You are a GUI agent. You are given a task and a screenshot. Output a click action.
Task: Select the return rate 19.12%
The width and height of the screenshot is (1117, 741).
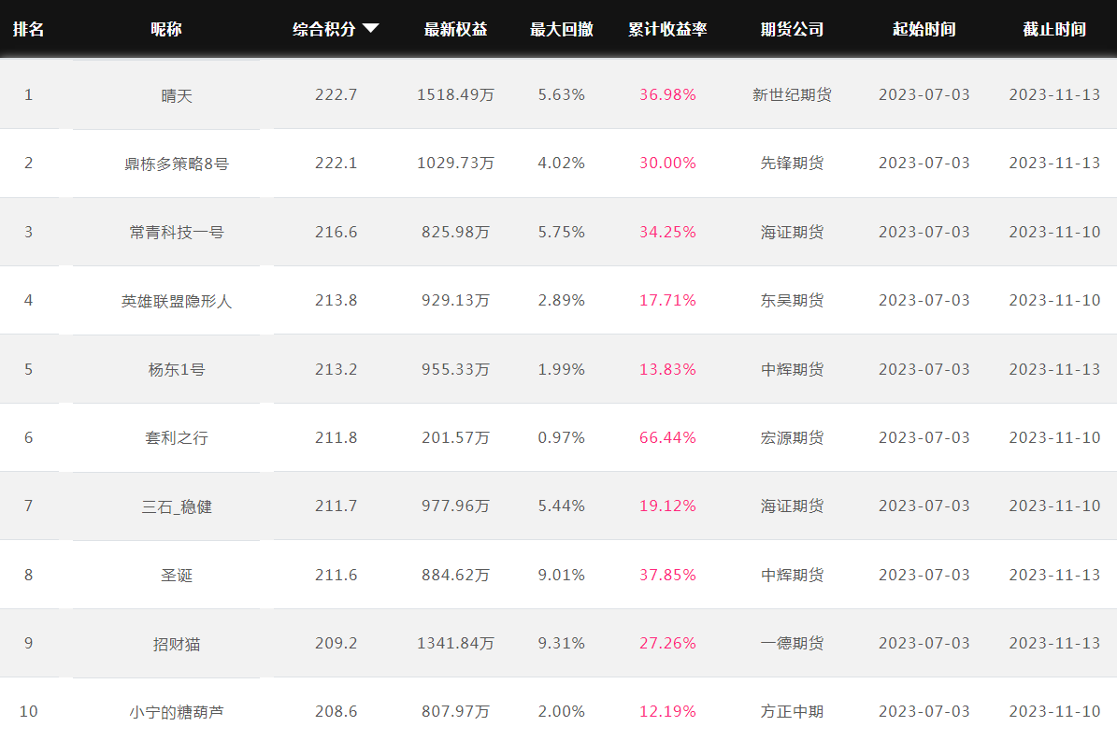tap(667, 506)
